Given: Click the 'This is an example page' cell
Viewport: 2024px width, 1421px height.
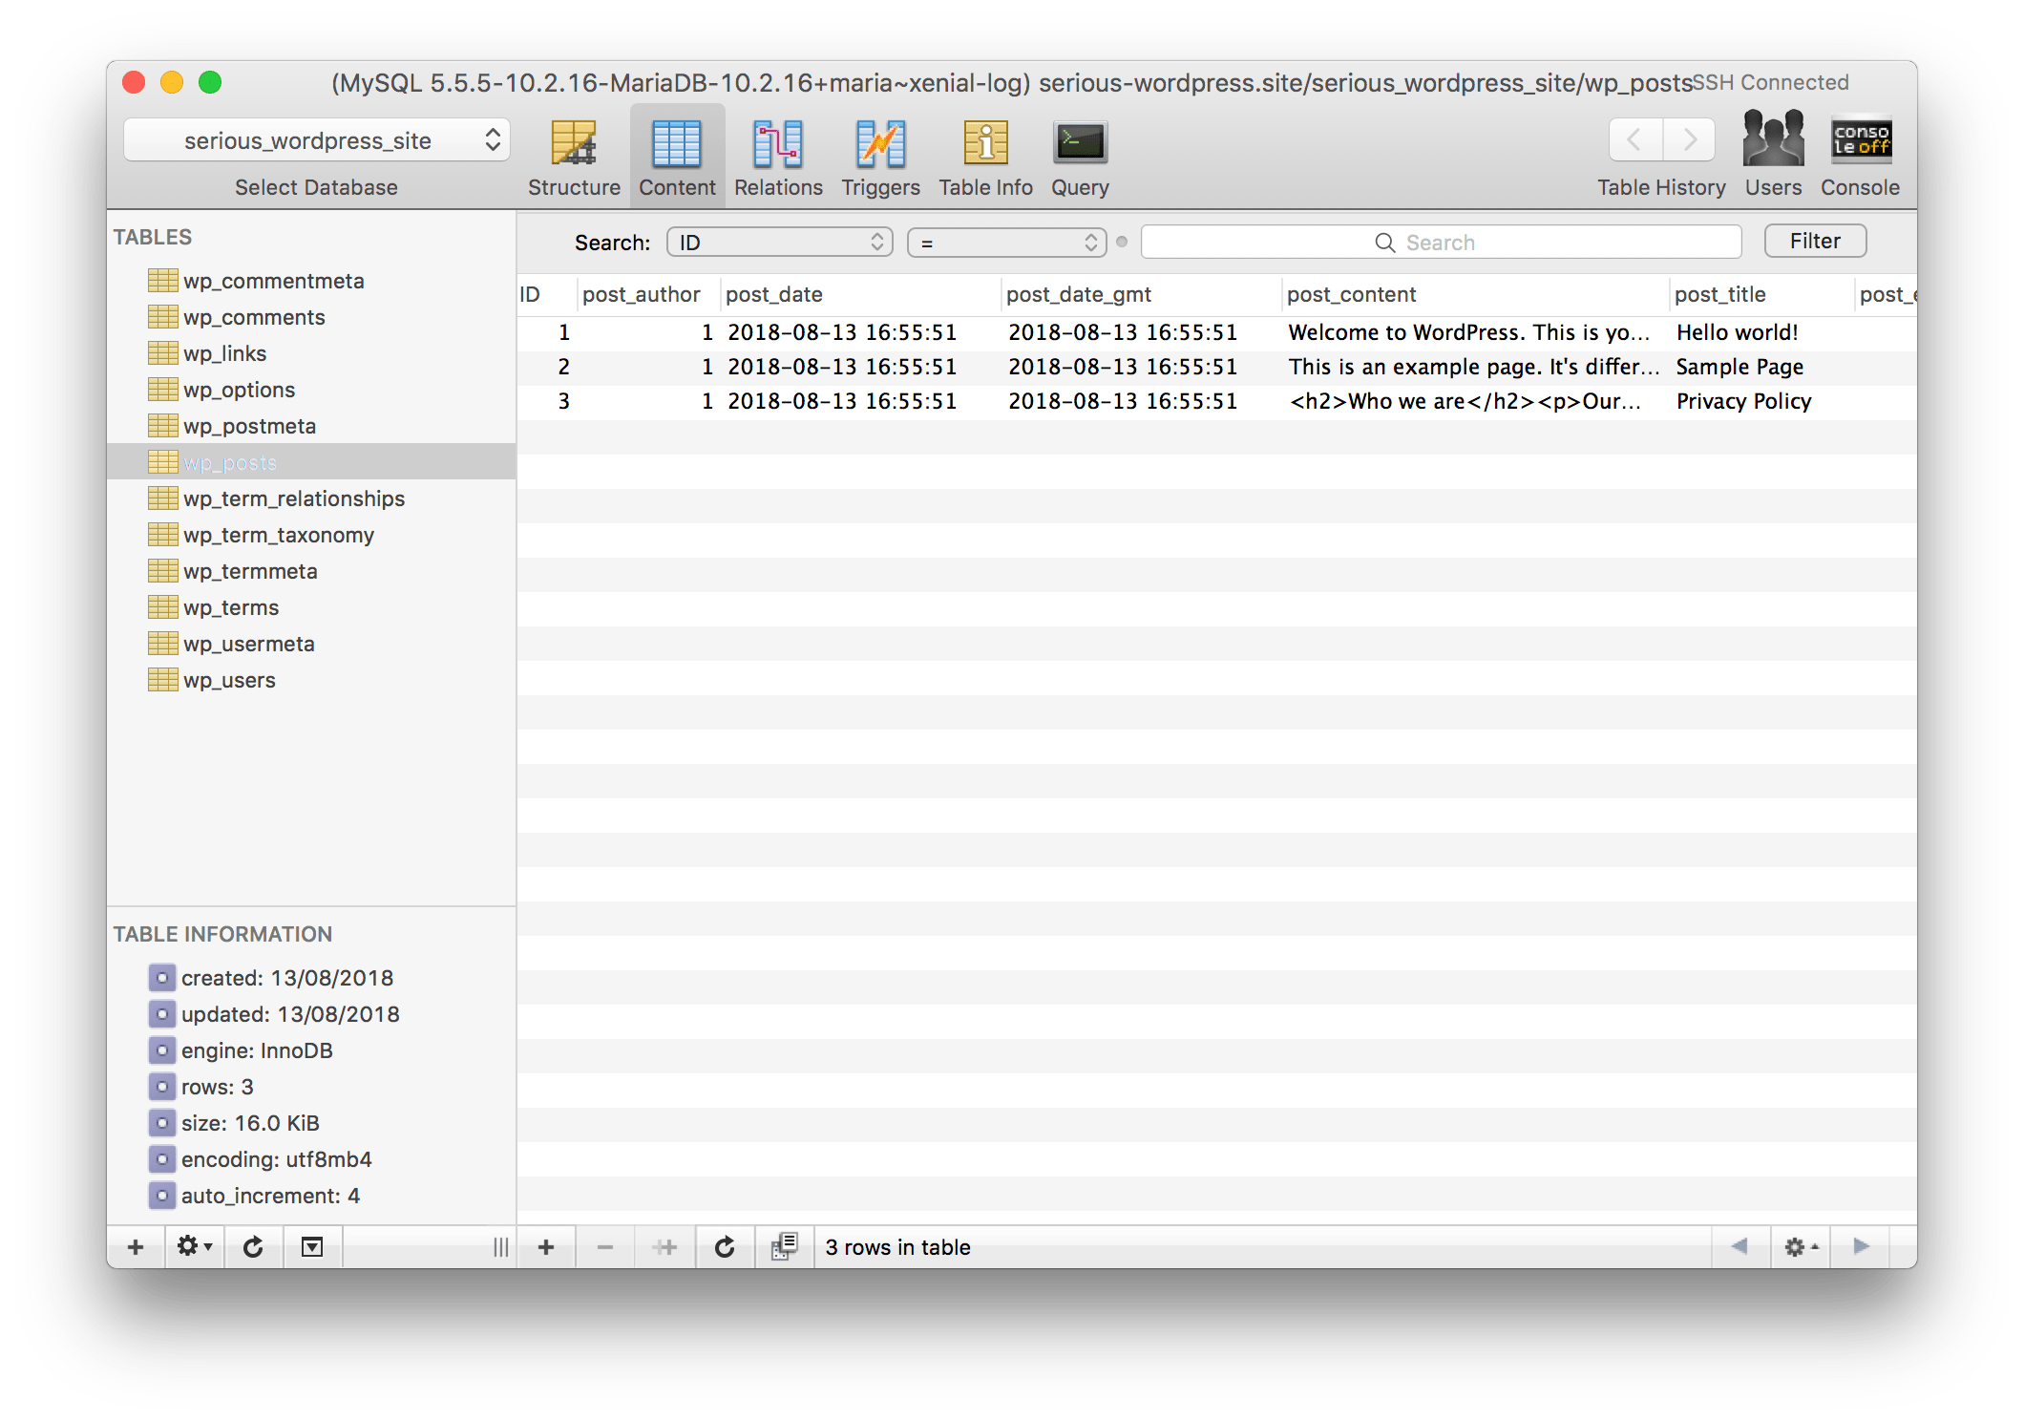Looking at the screenshot, I should point(1475,367).
